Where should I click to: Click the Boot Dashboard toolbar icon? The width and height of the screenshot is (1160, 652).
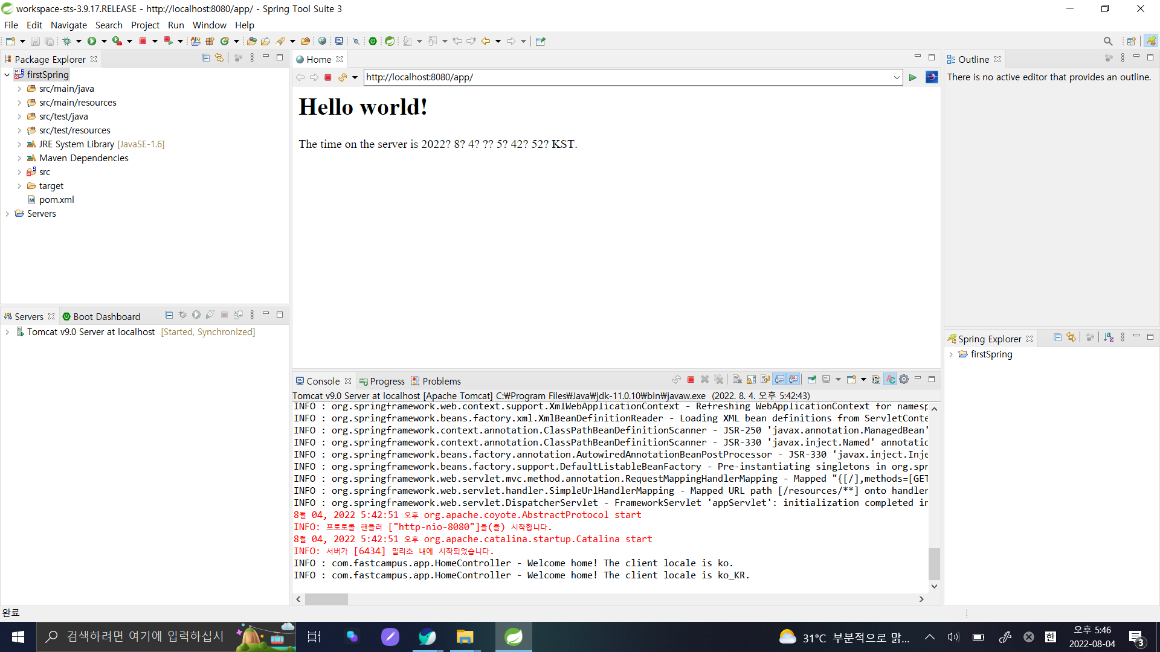pos(373,41)
